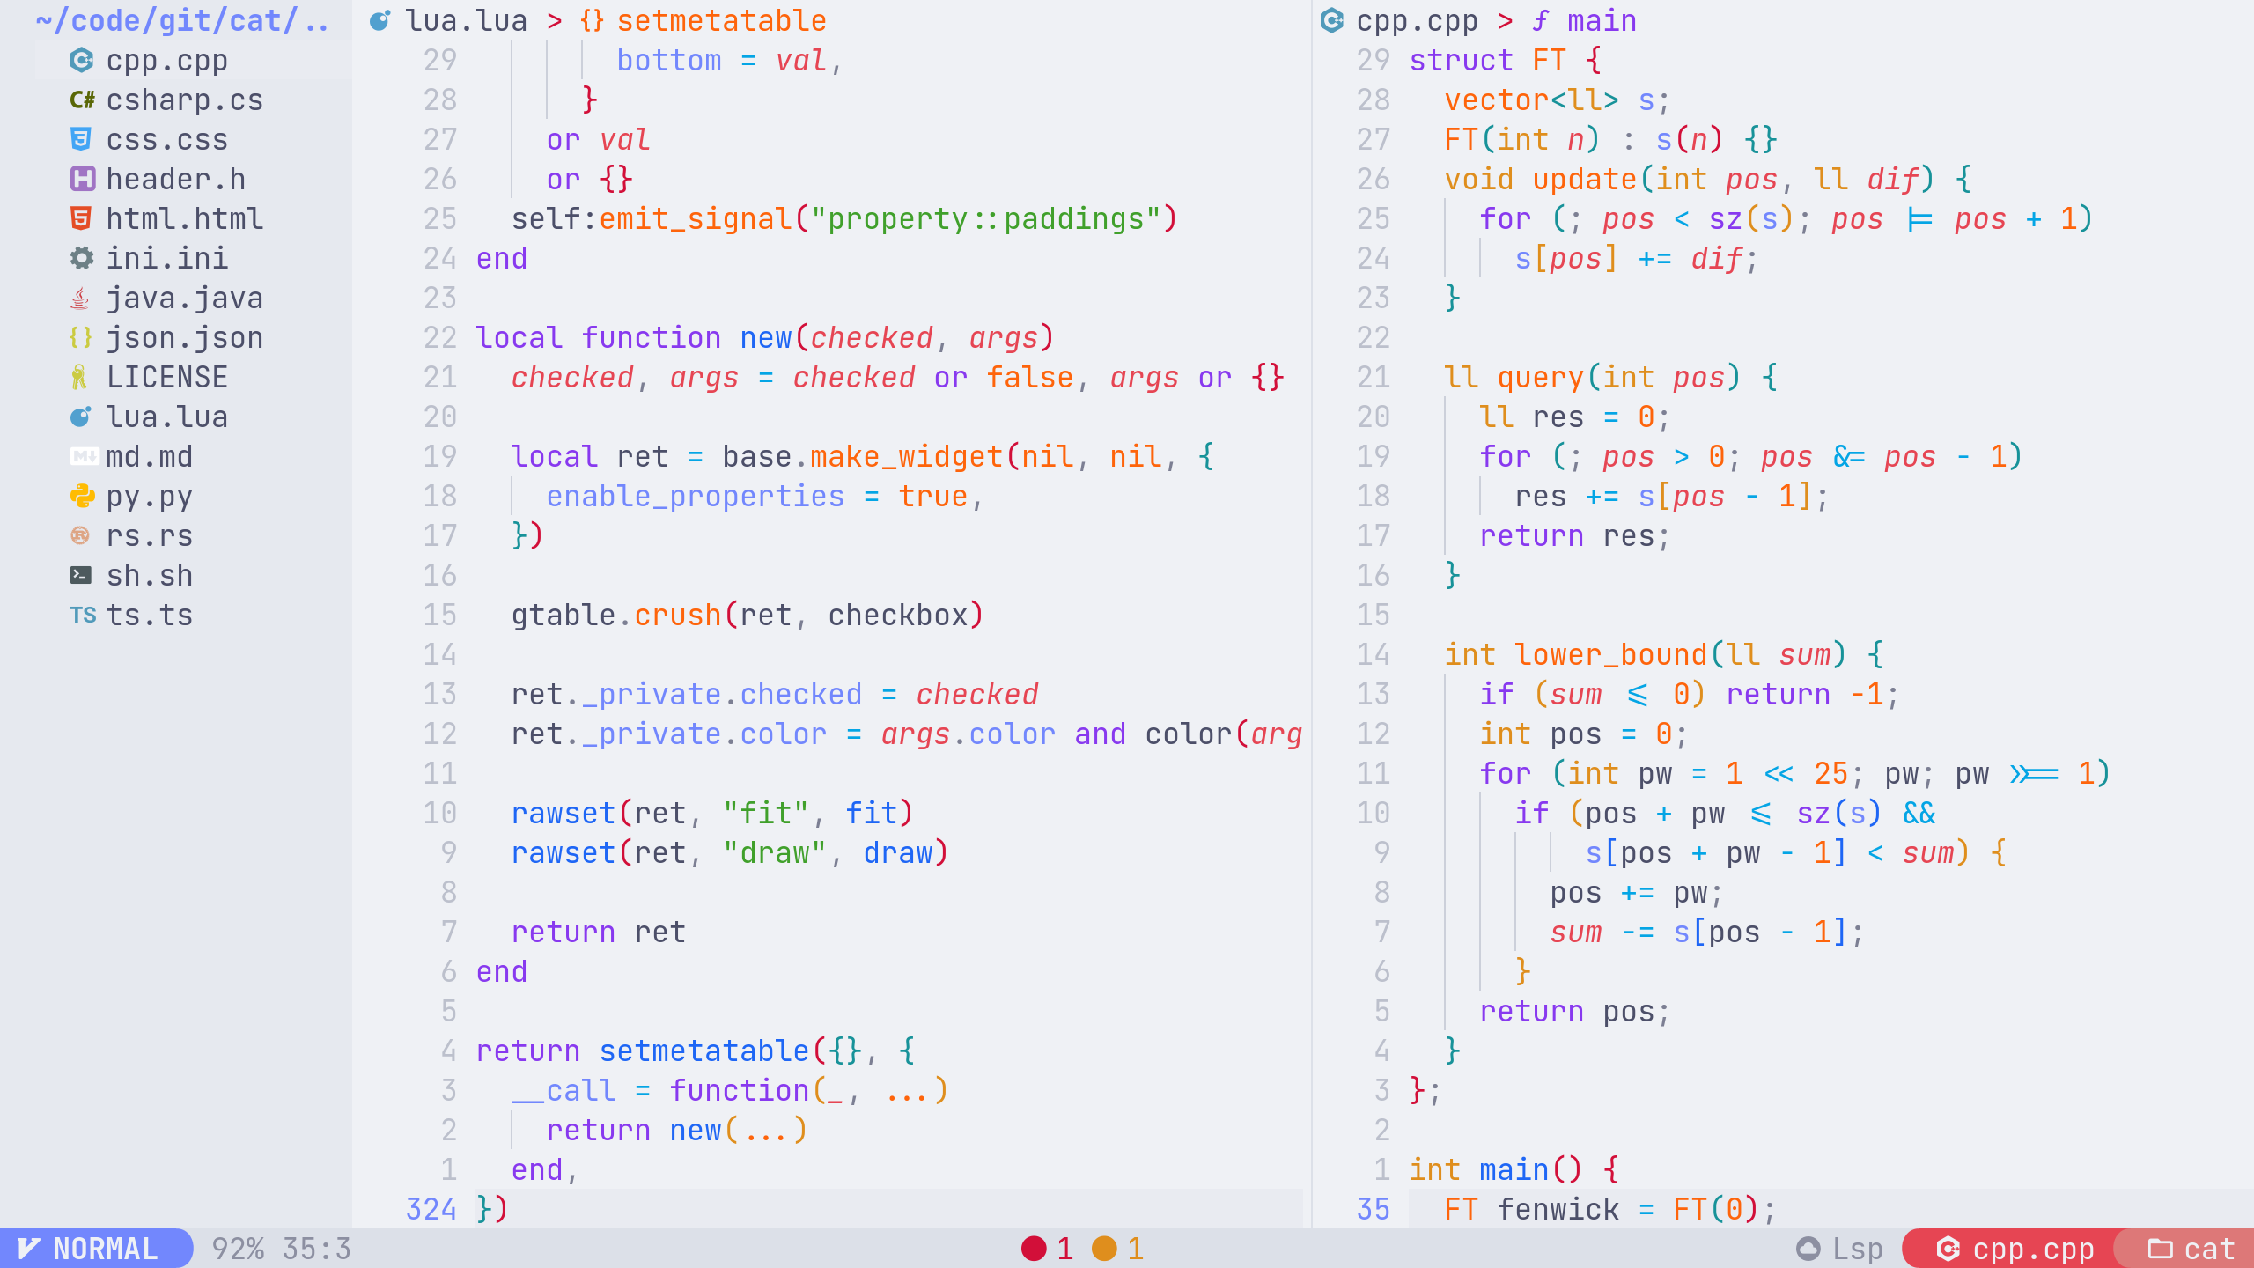2254x1268 pixels.
Task: Click the TS icon next to ts.ts
Action: point(84,615)
